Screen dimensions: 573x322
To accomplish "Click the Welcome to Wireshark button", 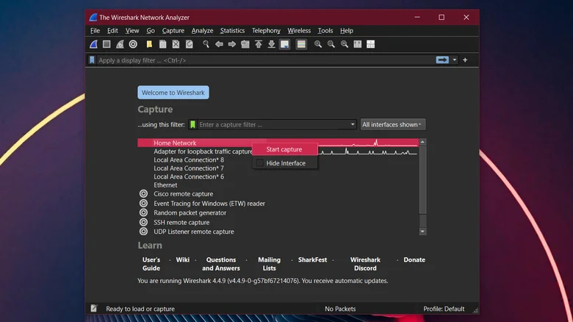I will (173, 93).
